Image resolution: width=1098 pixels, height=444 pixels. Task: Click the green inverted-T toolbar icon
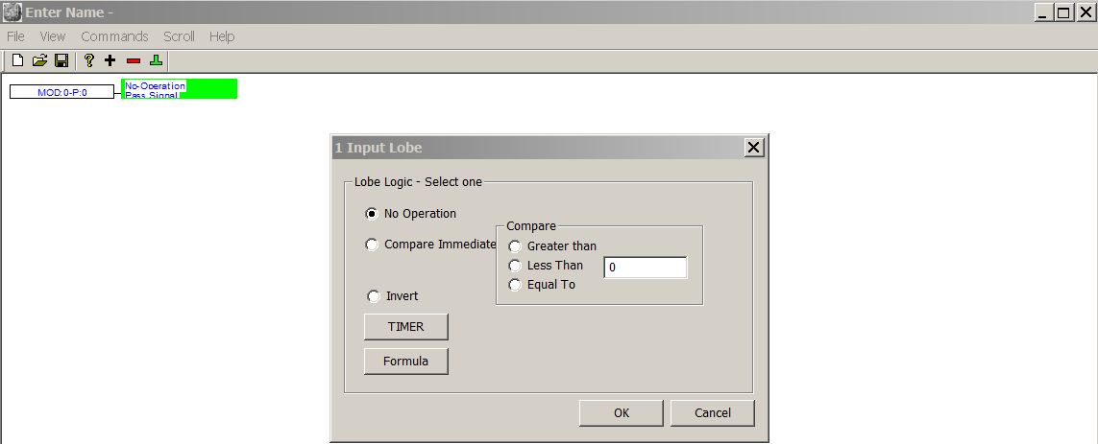click(156, 61)
